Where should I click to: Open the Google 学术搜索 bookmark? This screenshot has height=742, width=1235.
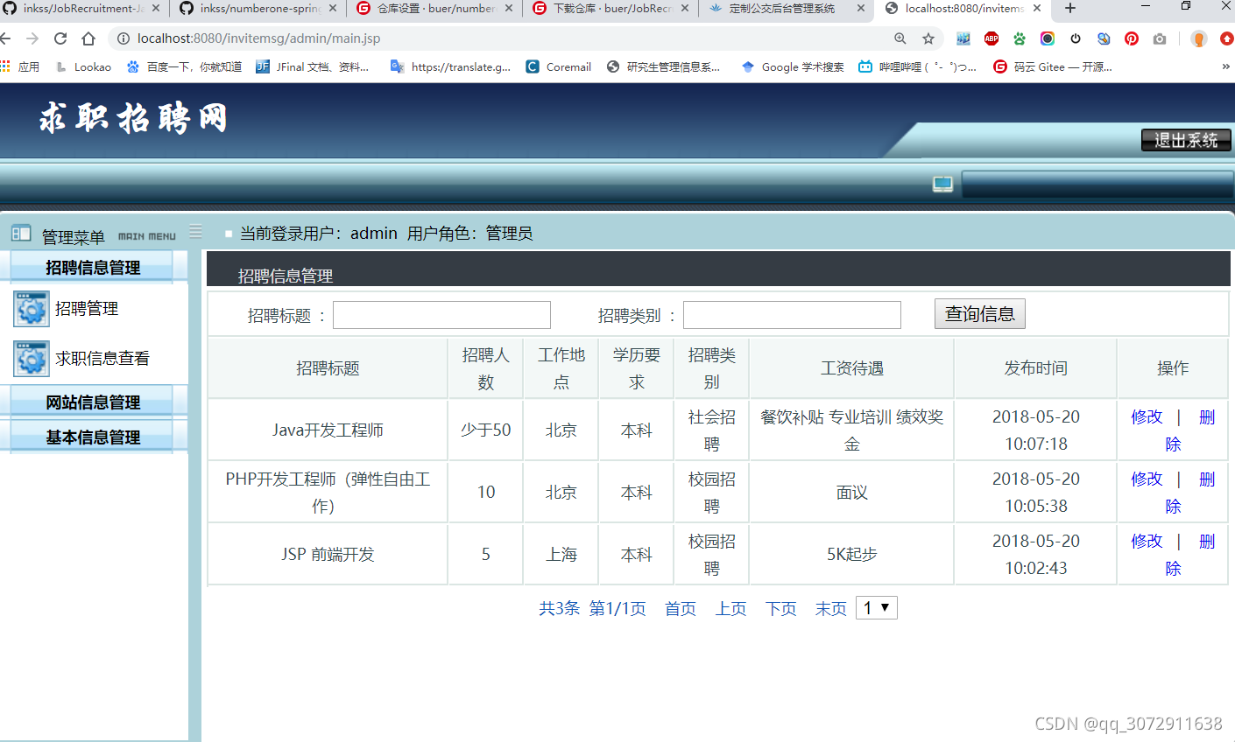point(793,66)
